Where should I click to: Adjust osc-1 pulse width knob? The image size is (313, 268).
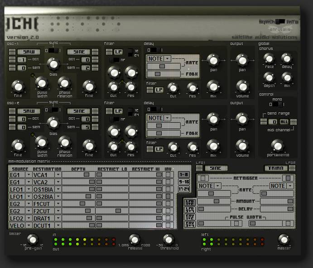tap(42, 83)
